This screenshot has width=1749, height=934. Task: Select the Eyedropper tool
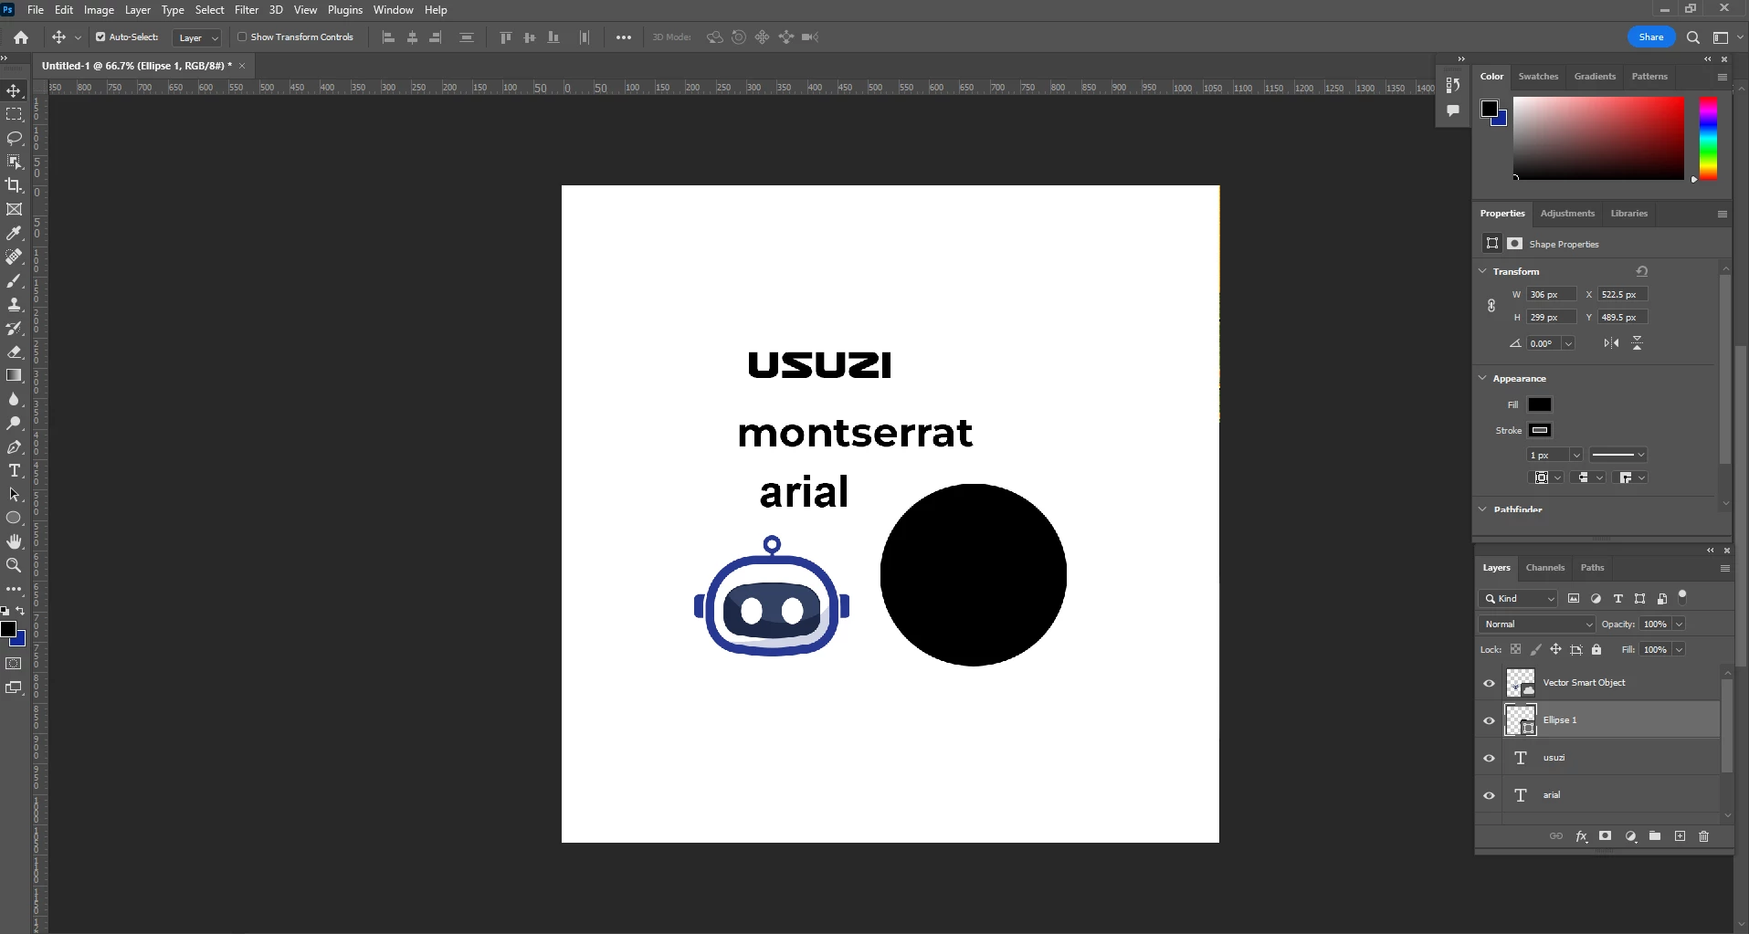click(x=14, y=233)
